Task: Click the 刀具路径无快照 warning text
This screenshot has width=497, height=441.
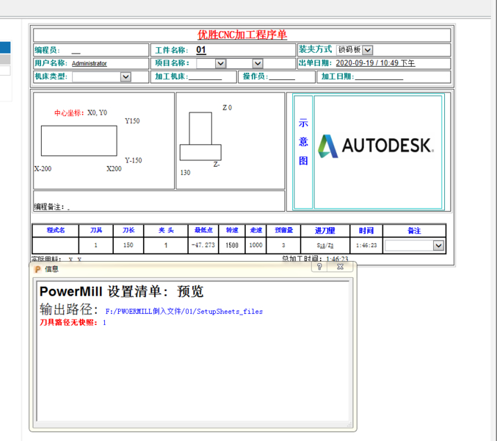Action: coord(68,323)
